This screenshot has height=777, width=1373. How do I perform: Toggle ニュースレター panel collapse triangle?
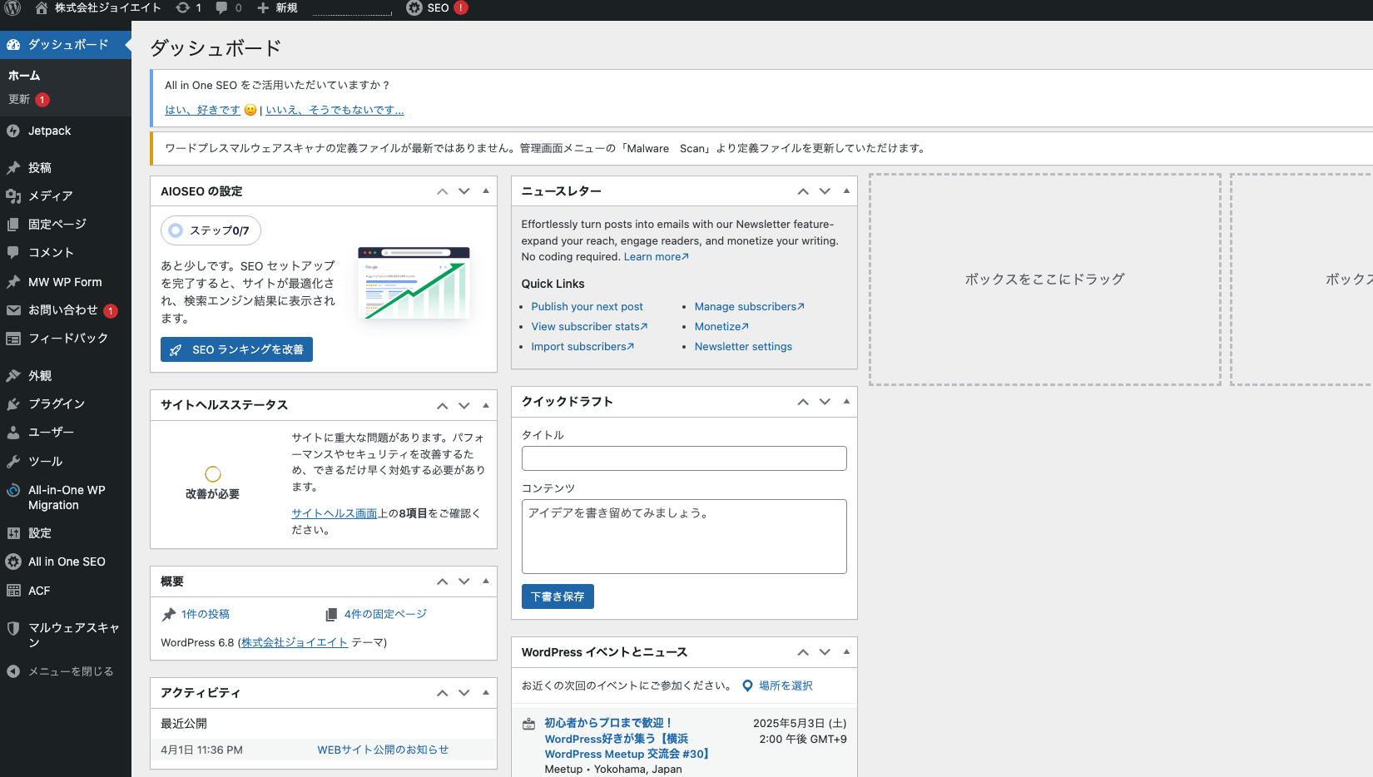click(x=846, y=191)
